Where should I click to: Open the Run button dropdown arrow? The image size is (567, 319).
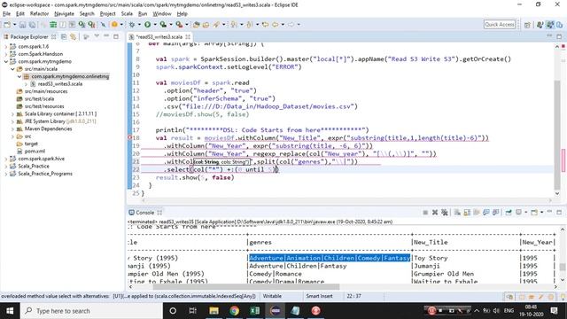155,25
